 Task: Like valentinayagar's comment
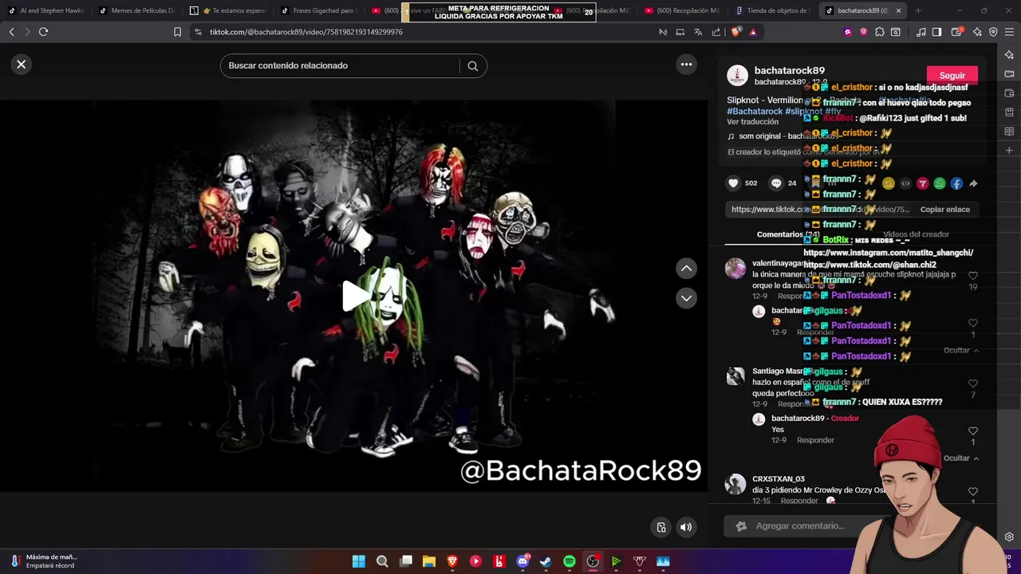click(972, 276)
